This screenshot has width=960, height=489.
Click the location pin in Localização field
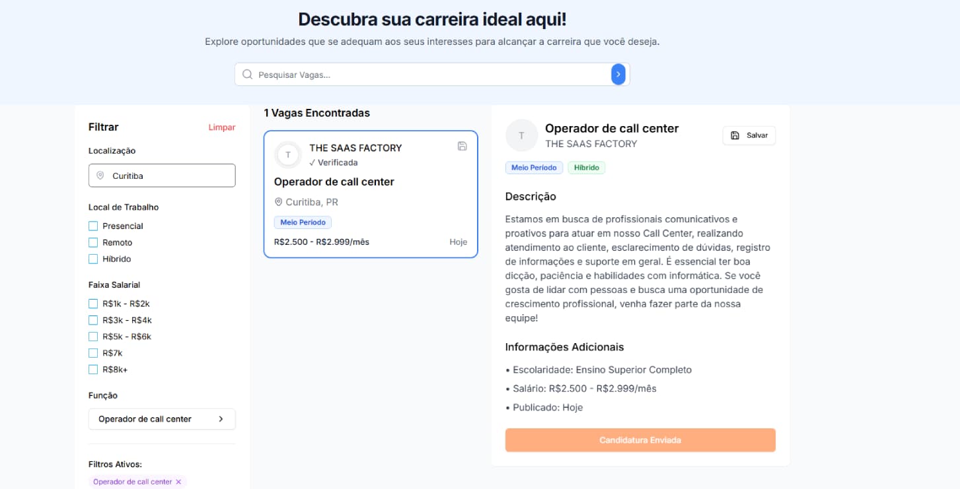click(x=100, y=176)
